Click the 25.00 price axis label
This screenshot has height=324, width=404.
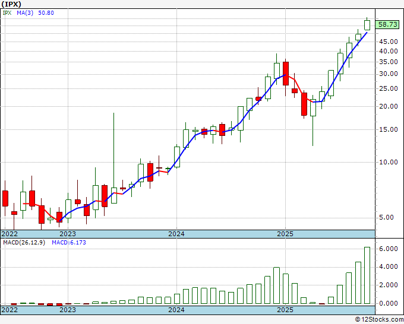(x=389, y=88)
